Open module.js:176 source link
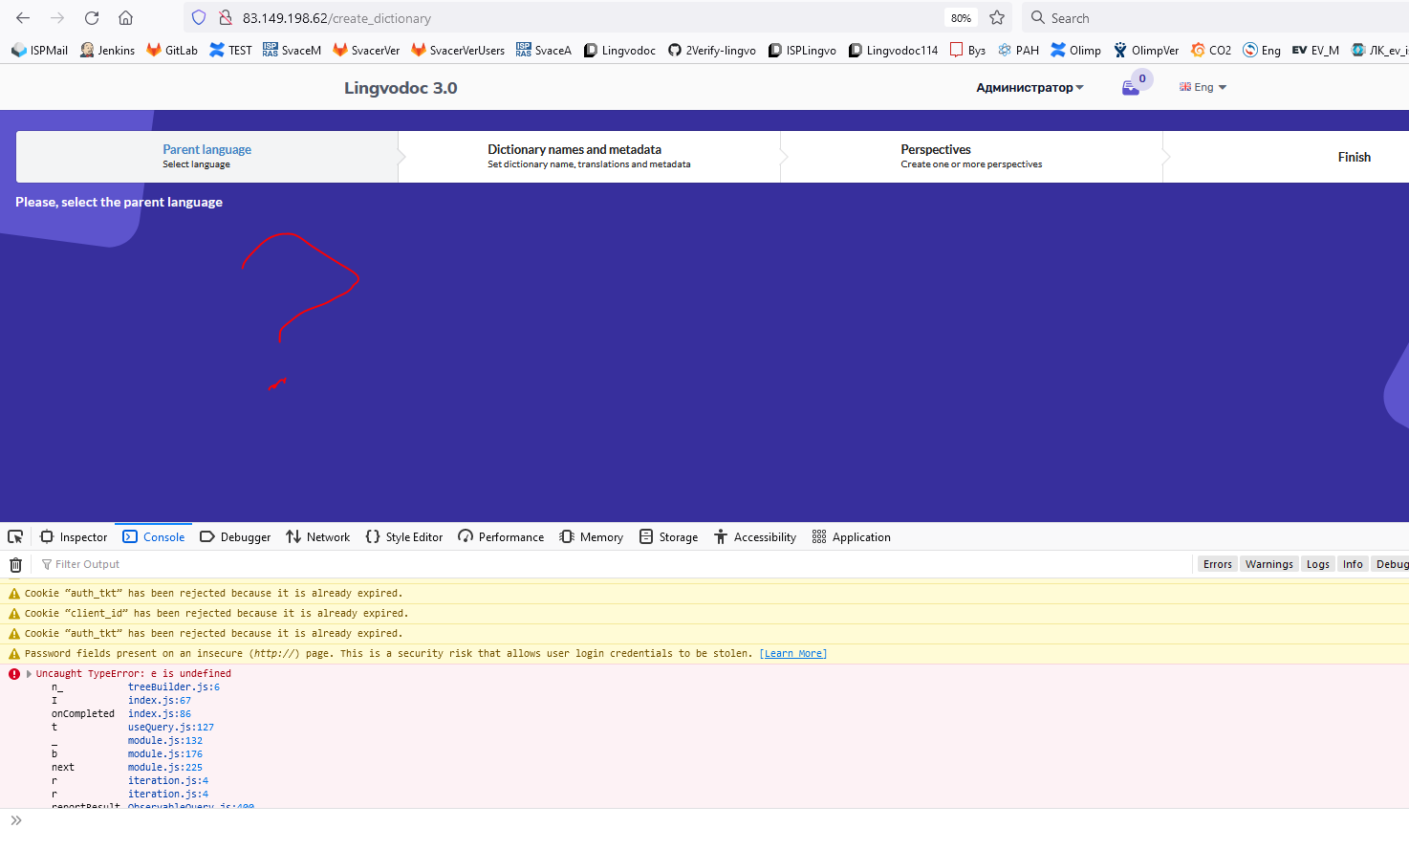This screenshot has width=1409, height=850. [165, 754]
